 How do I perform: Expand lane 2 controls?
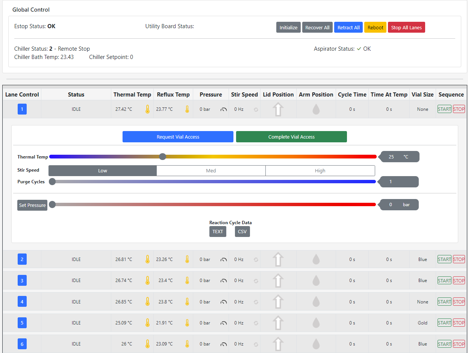coord(22,259)
